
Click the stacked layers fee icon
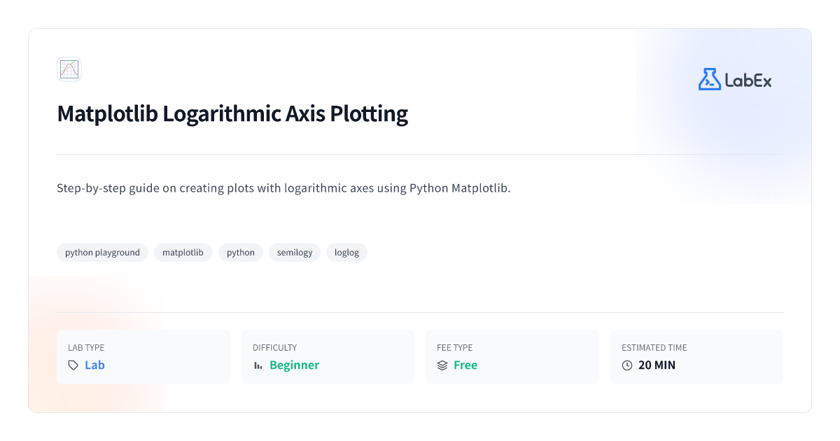pyautogui.click(x=442, y=365)
